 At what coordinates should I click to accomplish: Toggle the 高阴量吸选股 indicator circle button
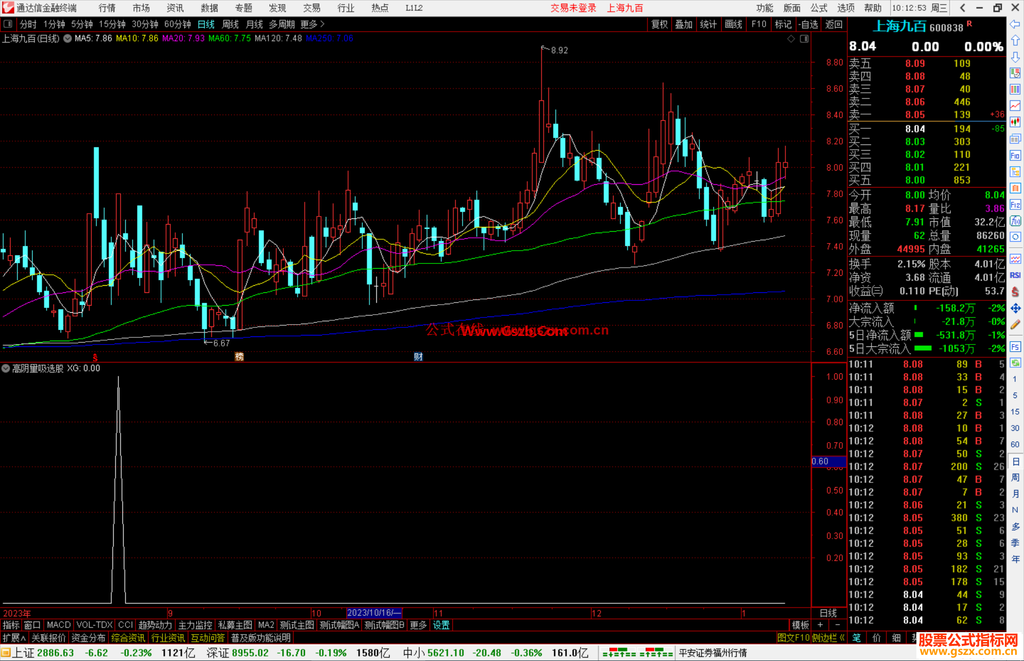click(x=6, y=368)
